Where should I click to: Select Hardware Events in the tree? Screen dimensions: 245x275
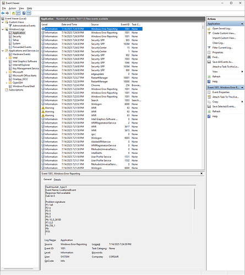click(x=21, y=54)
